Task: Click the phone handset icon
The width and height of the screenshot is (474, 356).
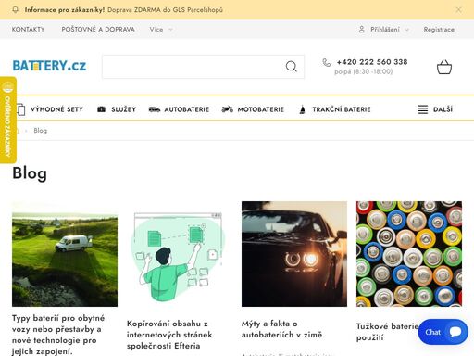Action: point(327,62)
